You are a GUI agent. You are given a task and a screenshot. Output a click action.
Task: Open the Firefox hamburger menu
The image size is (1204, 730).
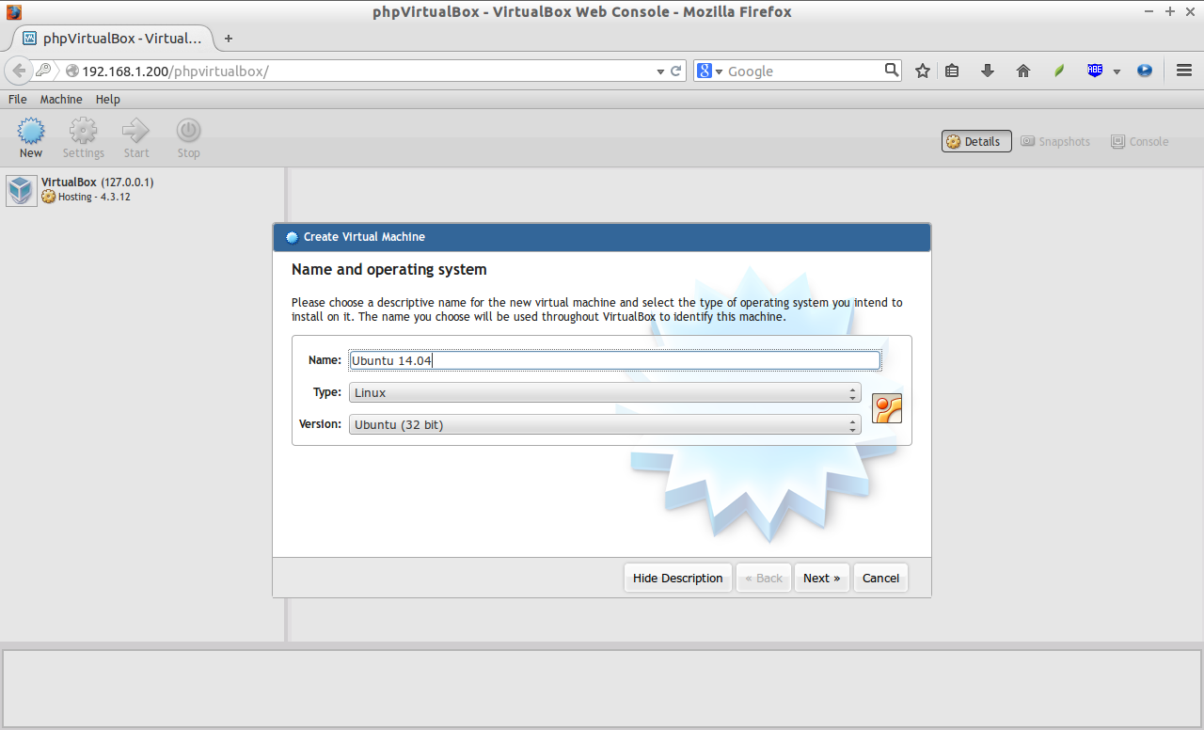click(1184, 71)
